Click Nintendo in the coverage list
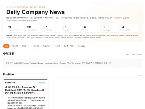Screen dimensions: 145x109 click(x=60, y=35)
